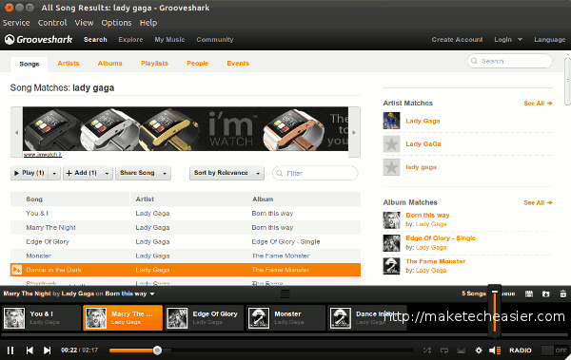Open player settings gear icon
The height and width of the screenshot is (360, 571).
pyautogui.click(x=479, y=351)
